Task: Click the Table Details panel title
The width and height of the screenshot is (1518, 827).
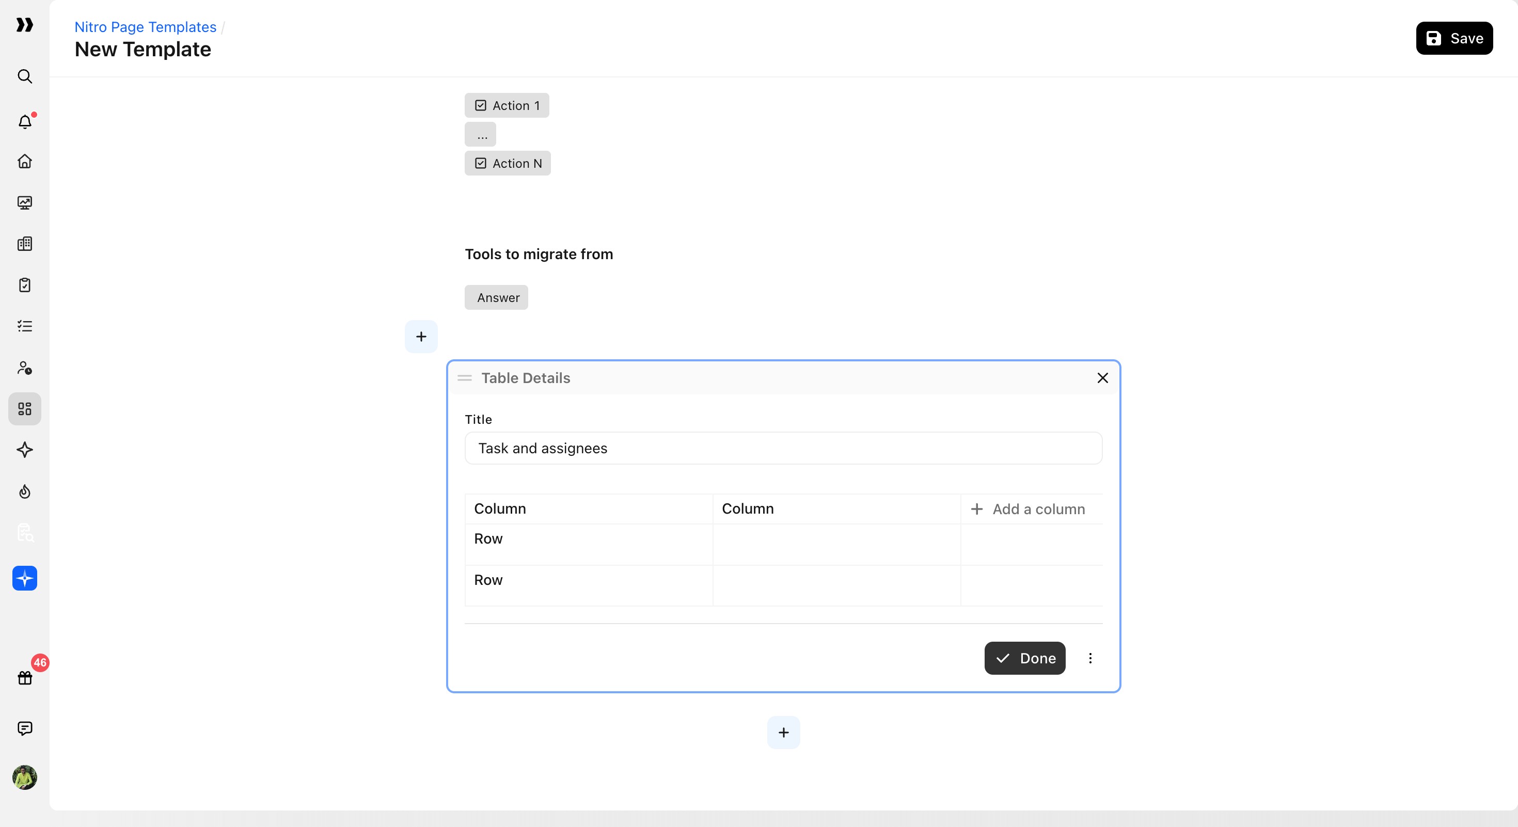Action: coord(526,378)
